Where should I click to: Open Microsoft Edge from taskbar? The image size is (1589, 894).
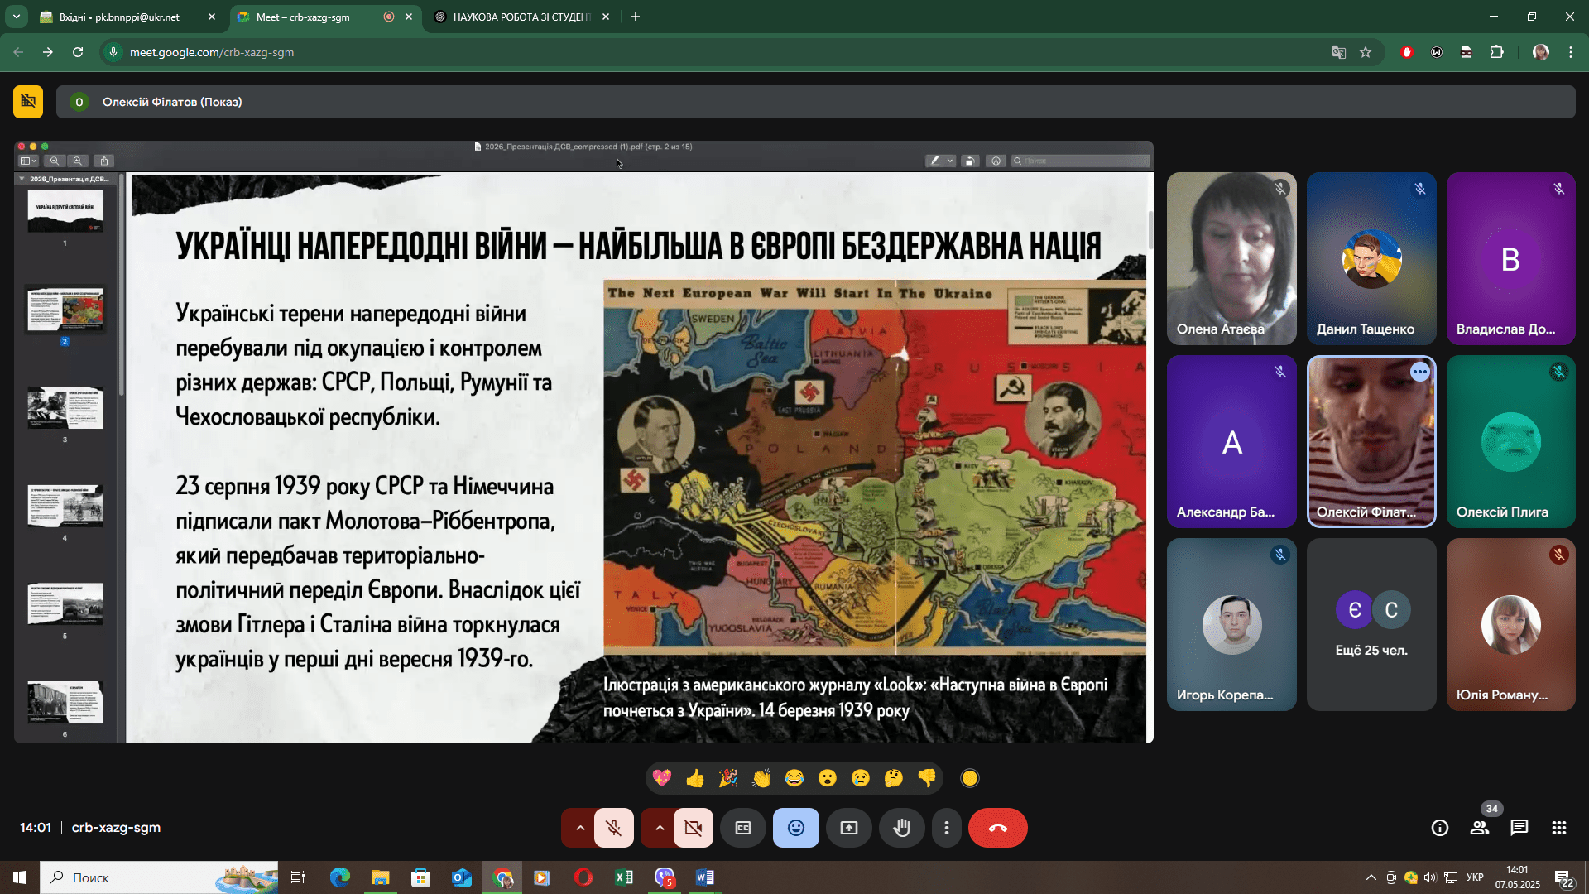(339, 877)
